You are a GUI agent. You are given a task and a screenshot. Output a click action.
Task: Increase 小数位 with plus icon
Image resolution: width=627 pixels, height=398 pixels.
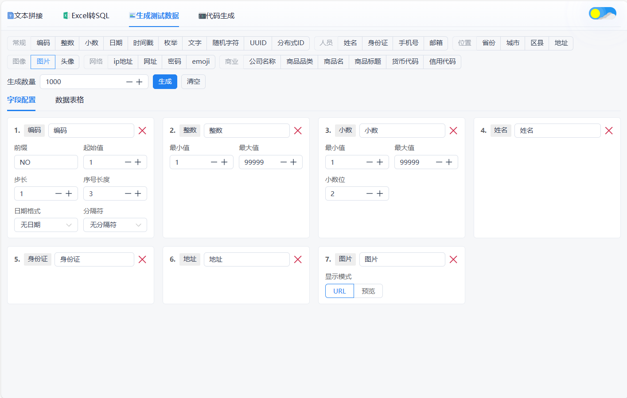(380, 193)
